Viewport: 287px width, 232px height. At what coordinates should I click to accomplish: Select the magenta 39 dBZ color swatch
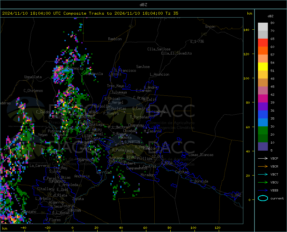[x=263, y=99]
